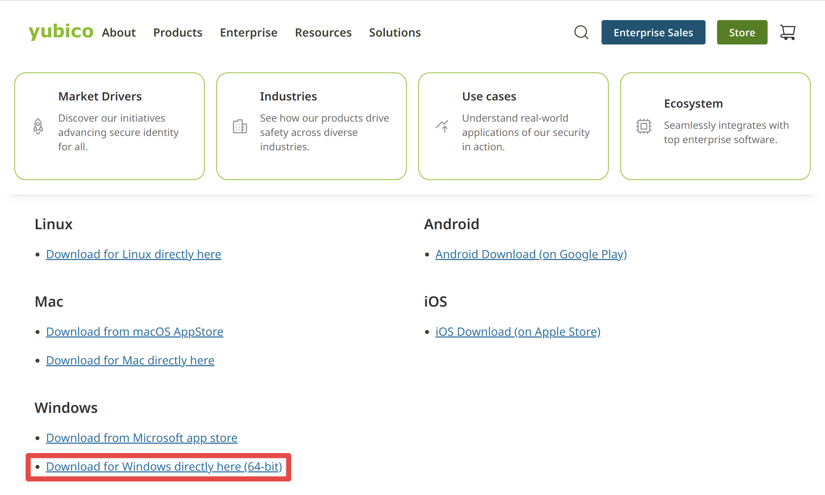
Task: Open the Enterprise menu
Action: pos(249,32)
